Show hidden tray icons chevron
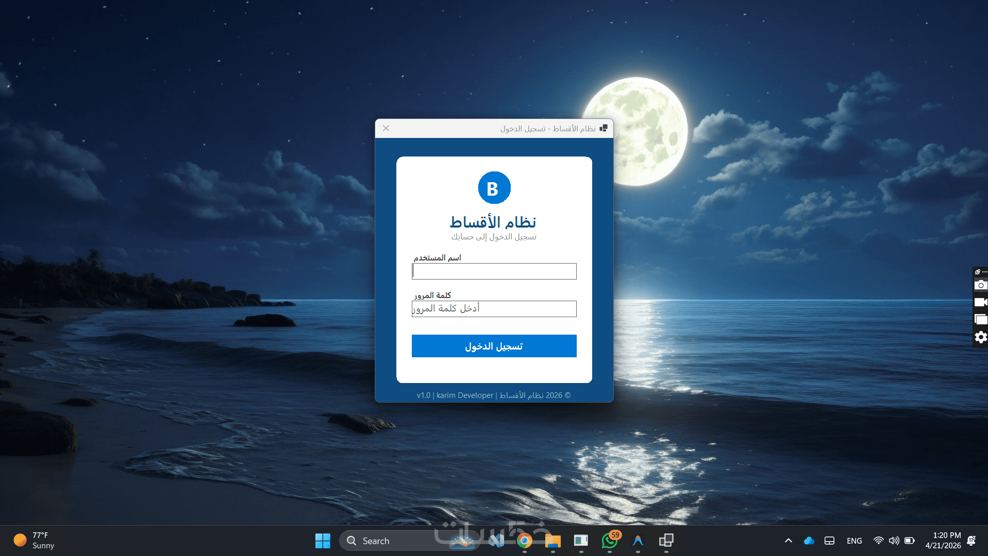This screenshot has width=988, height=556. [x=789, y=541]
